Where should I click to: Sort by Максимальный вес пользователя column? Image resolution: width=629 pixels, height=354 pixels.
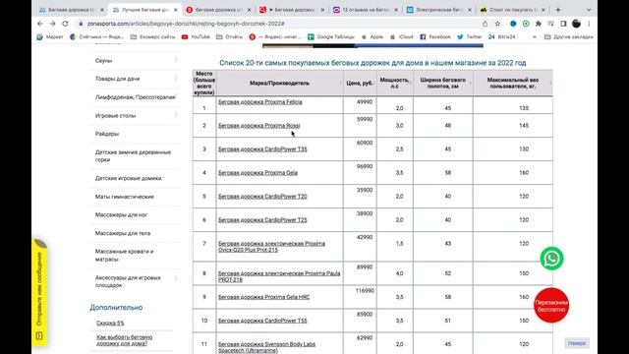click(x=513, y=83)
